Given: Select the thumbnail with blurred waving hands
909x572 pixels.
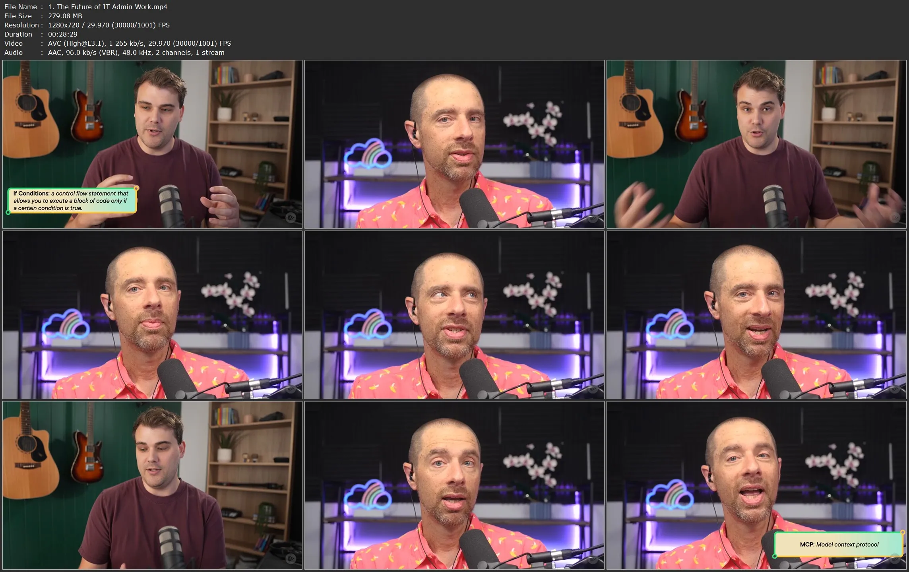Looking at the screenshot, I should point(756,144).
